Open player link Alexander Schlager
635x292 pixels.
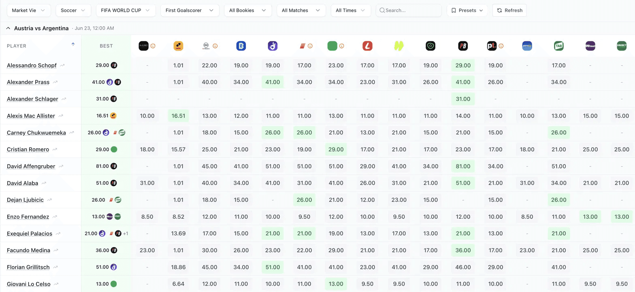pyautogui.click(x=32, y=99)
